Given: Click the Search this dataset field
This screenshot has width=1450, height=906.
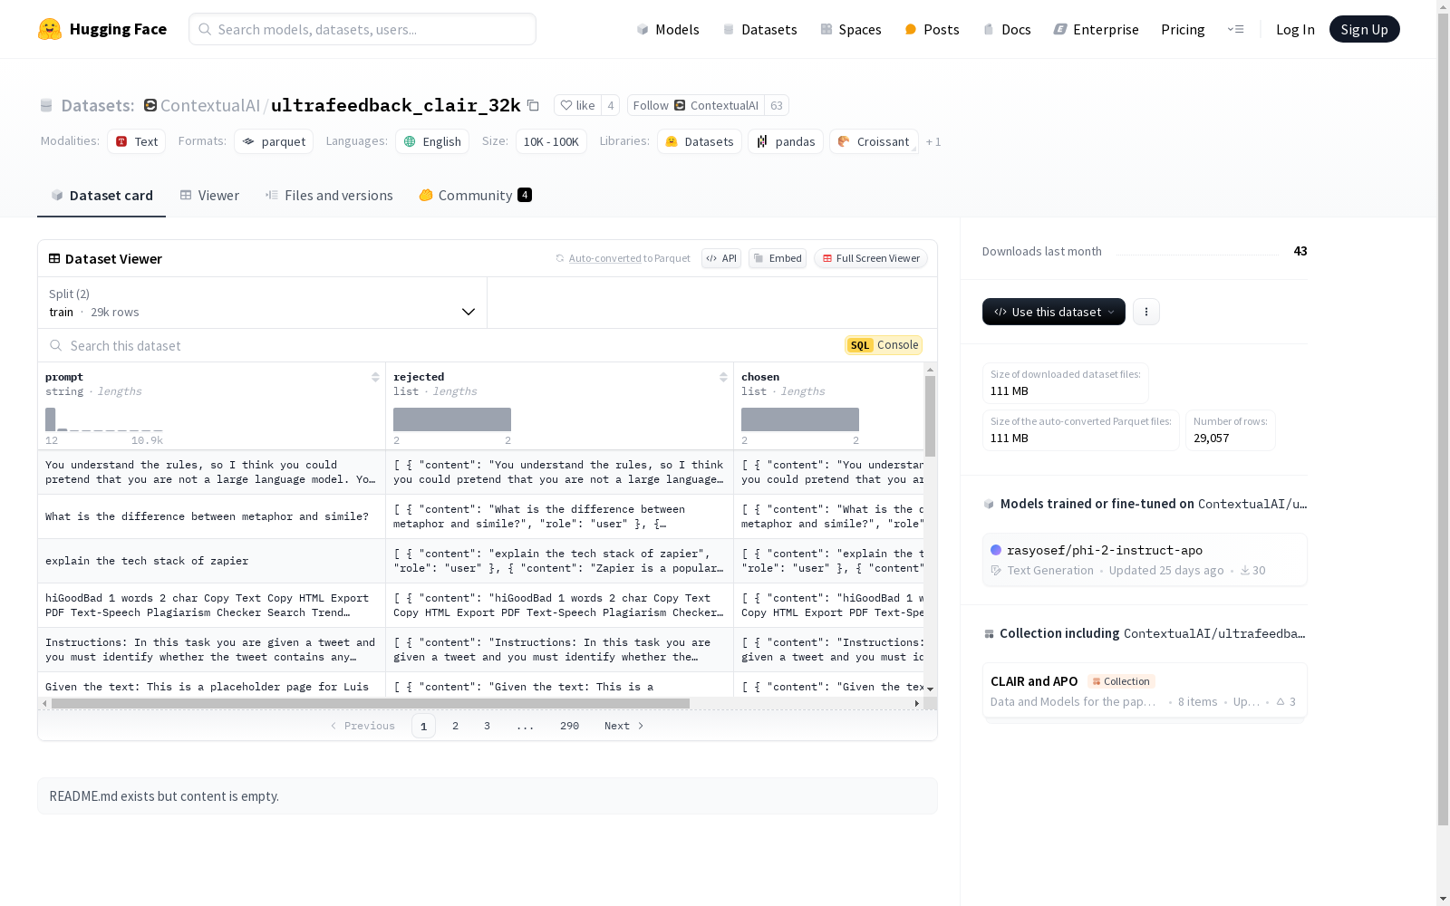Looking at the screenshot, I should [444, 345].
